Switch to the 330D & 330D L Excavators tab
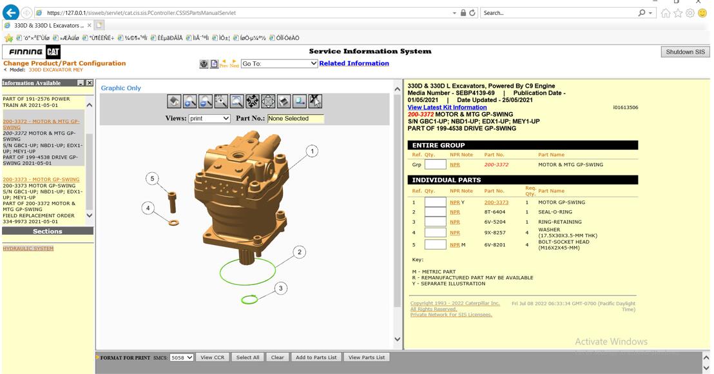Viewport: 714px width, 374px height. coord(50,25)
